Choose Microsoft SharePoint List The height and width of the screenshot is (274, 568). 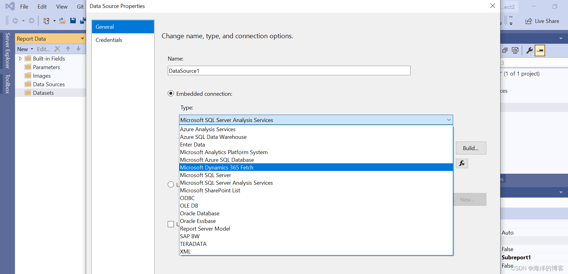[316, 191]
